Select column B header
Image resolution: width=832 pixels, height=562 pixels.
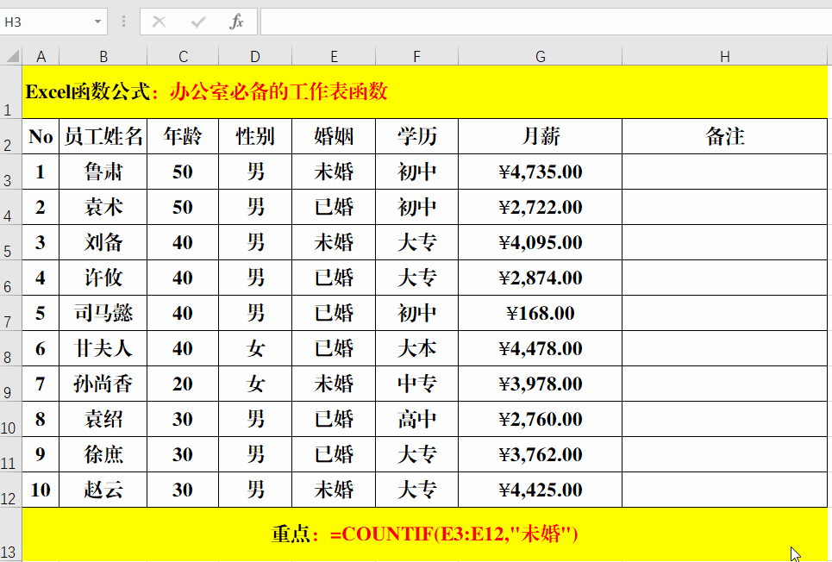click(x=103, y=56)
